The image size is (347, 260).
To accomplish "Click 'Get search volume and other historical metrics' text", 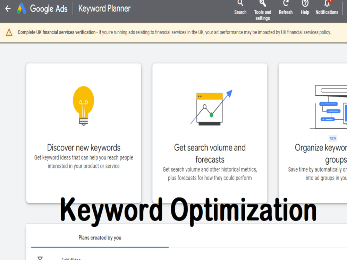I will pos(210,174).
